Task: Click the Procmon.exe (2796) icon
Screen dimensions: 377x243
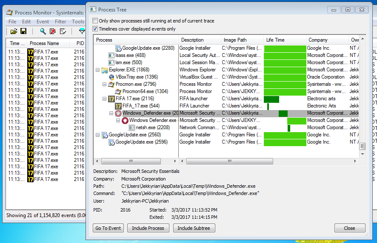Action: pos(111,84)
